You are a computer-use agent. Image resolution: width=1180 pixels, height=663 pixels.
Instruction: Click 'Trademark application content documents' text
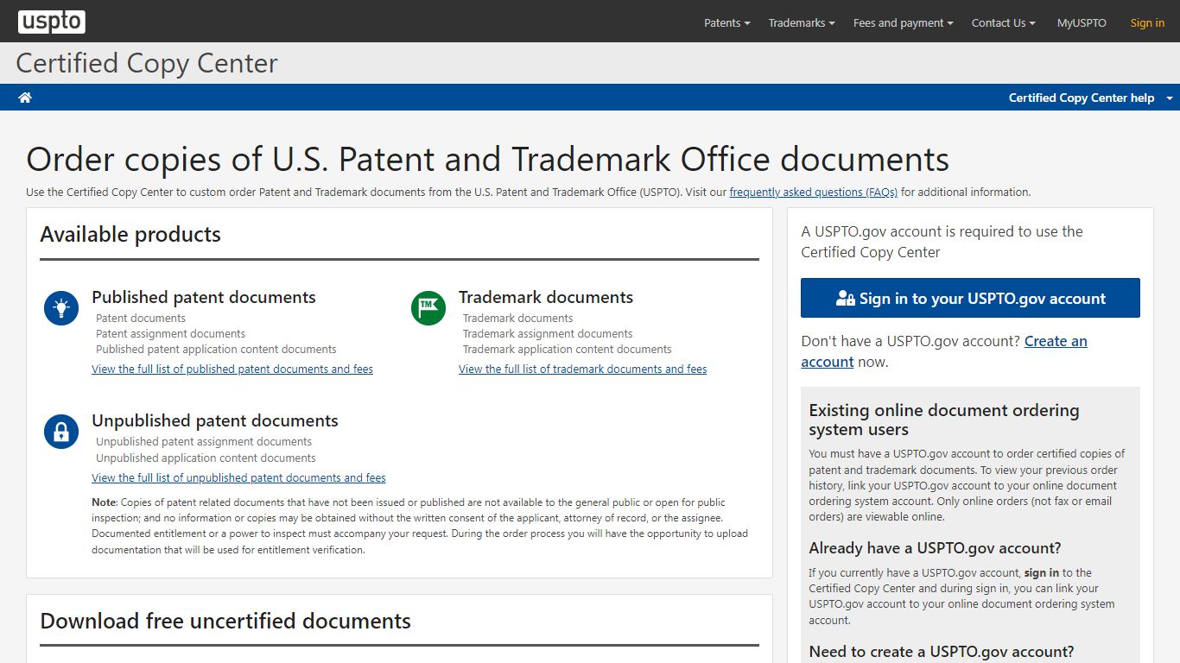point(567,350)
